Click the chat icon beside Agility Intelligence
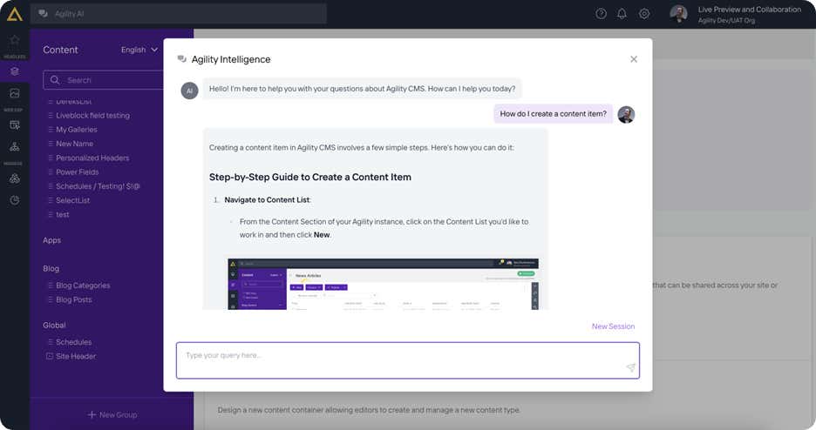Image resolution: width=816 pixels, height=430 pixels. [x=181, y=59]
